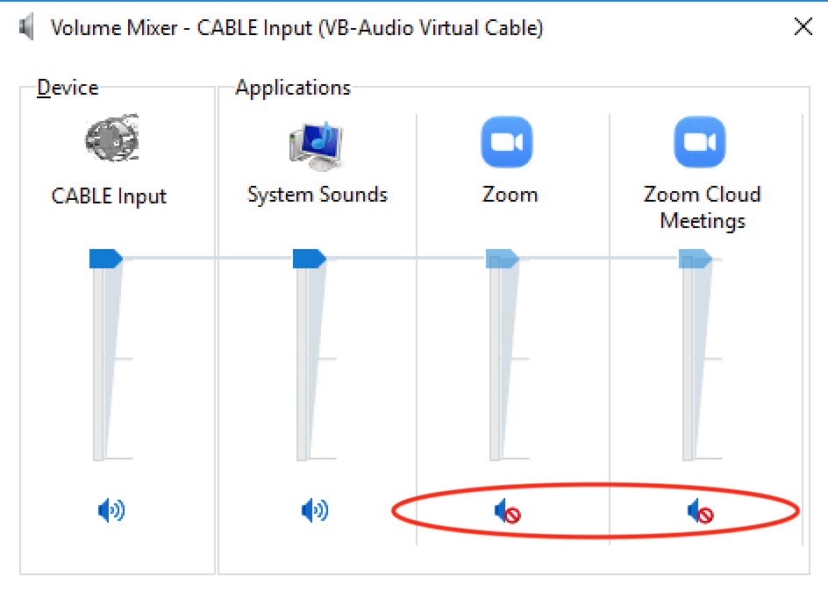Click the CABLE Input device name

109,196
